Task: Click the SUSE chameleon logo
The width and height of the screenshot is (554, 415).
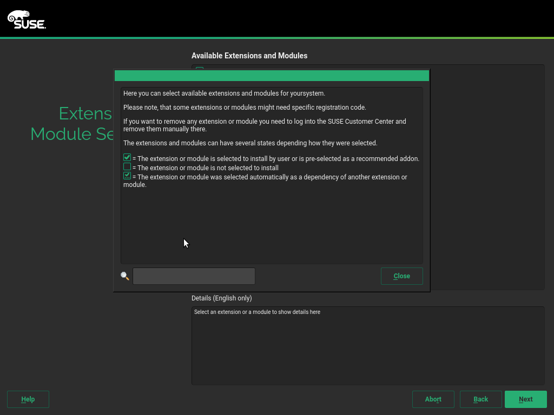Action: (26, 19)
